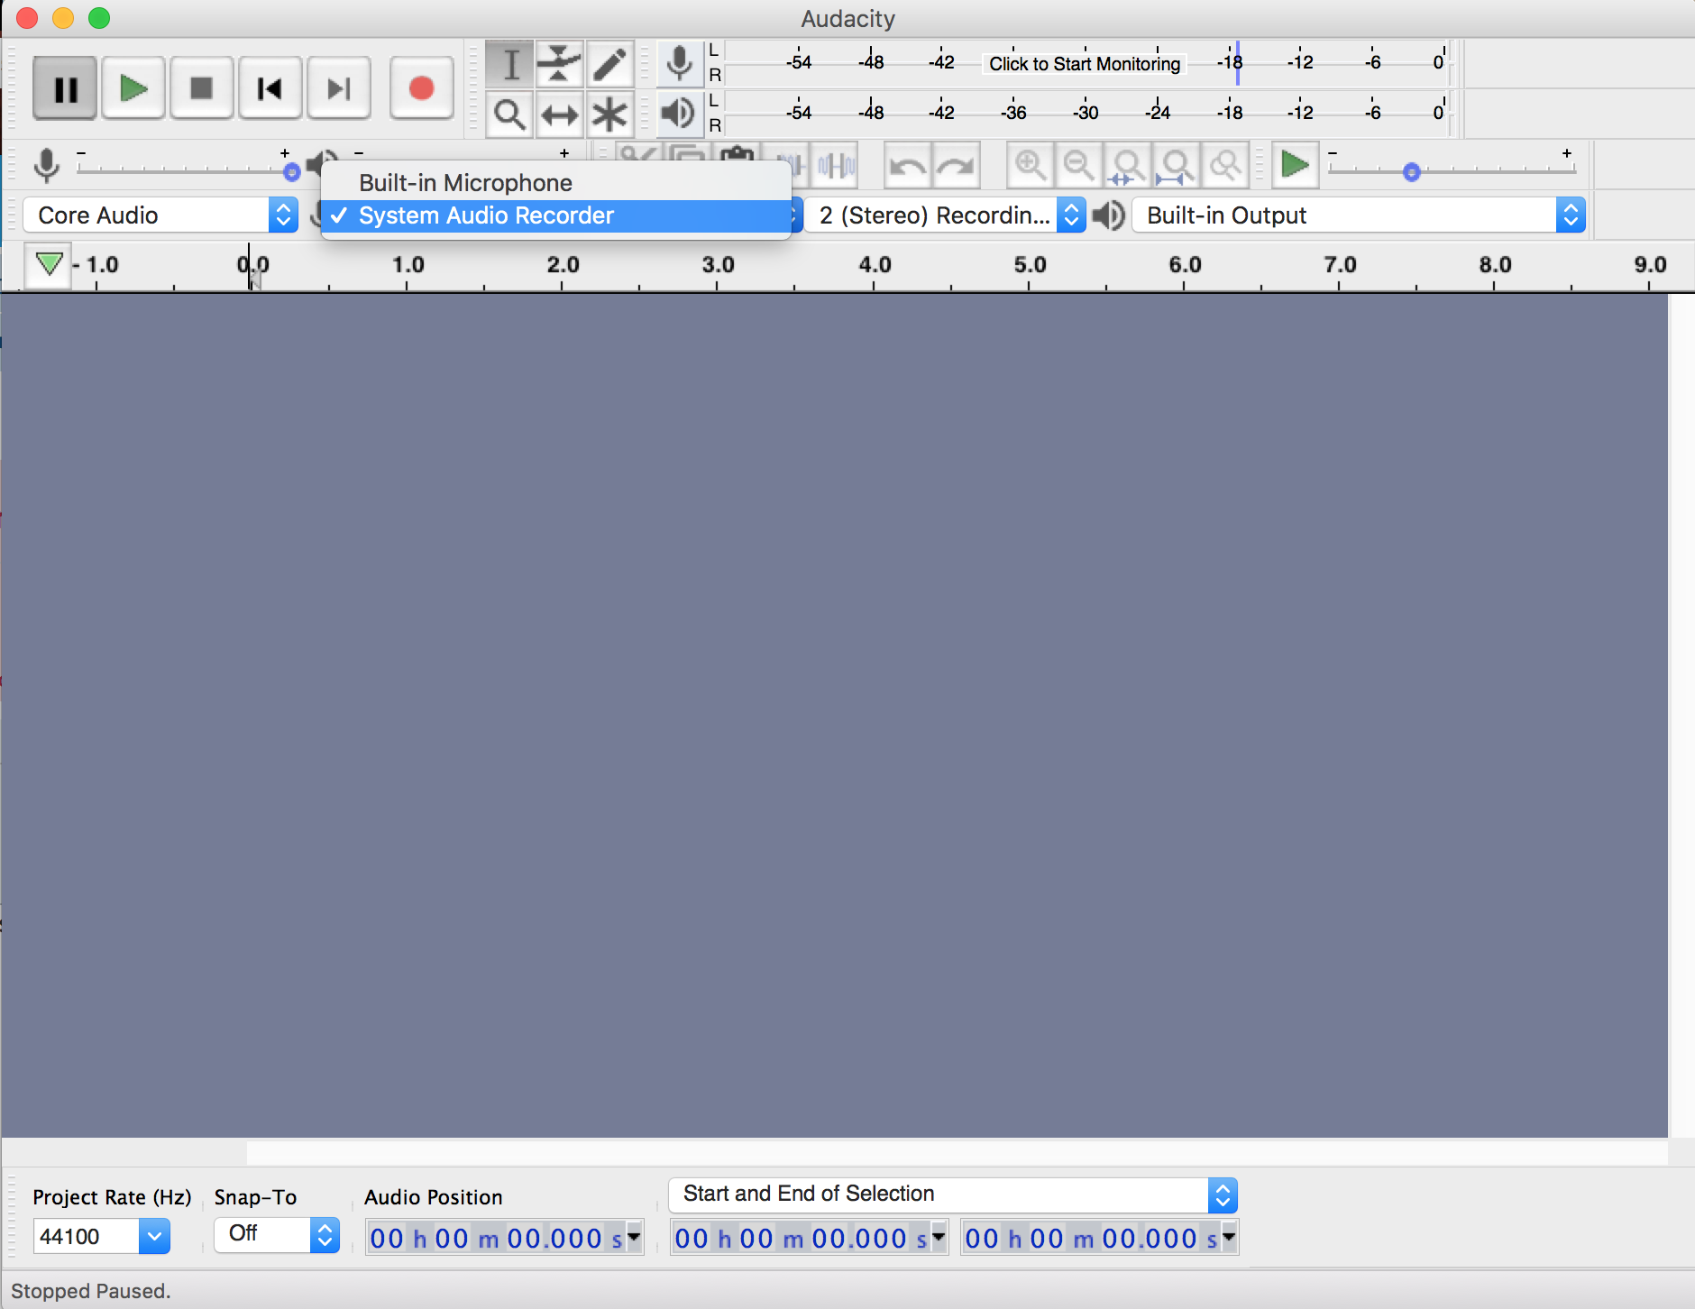Toggle the Selection tool in the toolbar

509,63
